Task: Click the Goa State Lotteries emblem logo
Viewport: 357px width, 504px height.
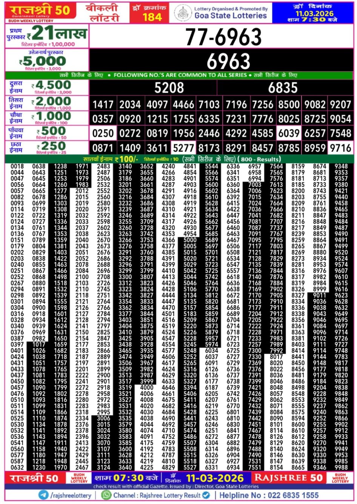Action: coord(184,12)
